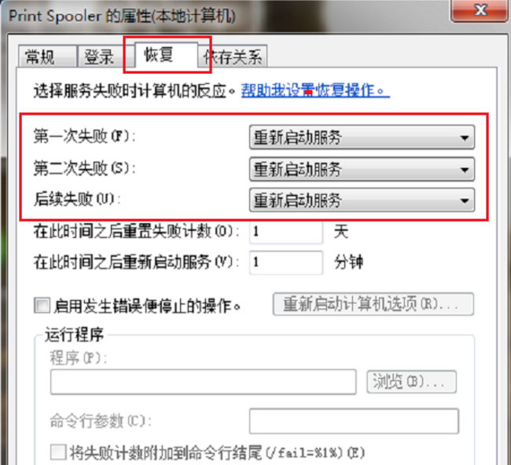Click the 命令行参数 text field

[354, 421]
